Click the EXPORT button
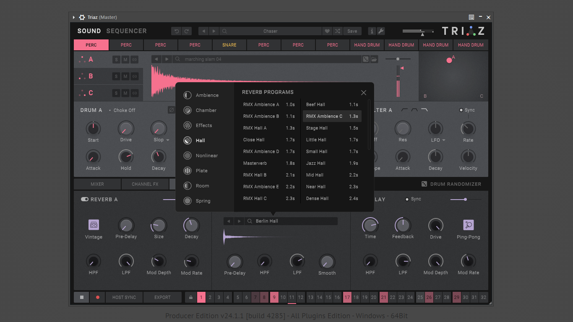Screen dimensions: 573x322 point(162,297)
